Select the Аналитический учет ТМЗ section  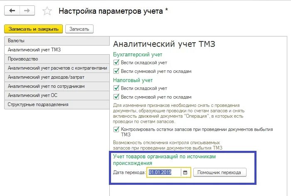[x=57, y=50]
